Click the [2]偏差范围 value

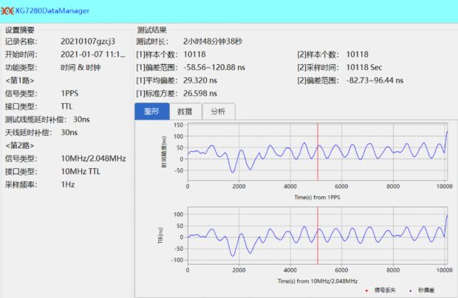coord(375,80)
